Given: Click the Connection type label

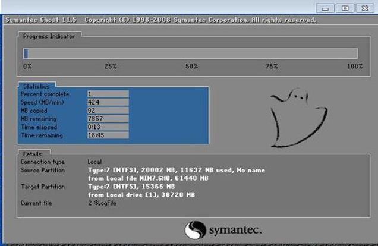Looking at the screenshot, I should pyautogui.click(x=42, y=162).
